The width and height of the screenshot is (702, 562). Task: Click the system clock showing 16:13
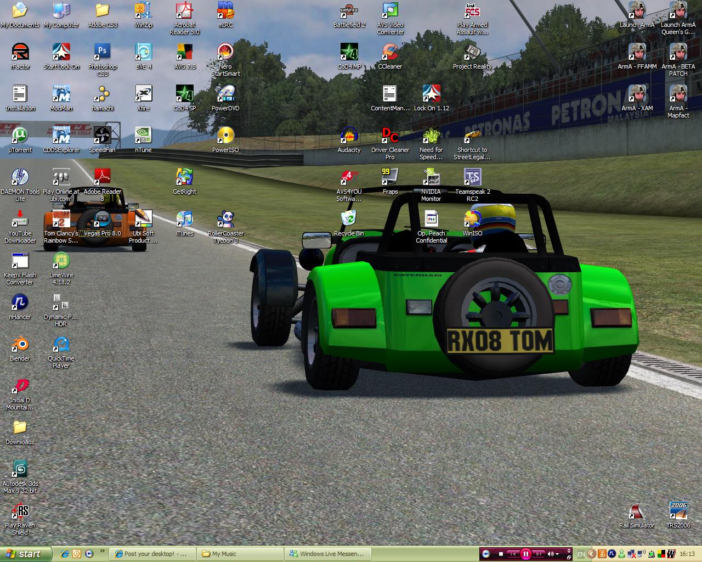pos(687,554)
